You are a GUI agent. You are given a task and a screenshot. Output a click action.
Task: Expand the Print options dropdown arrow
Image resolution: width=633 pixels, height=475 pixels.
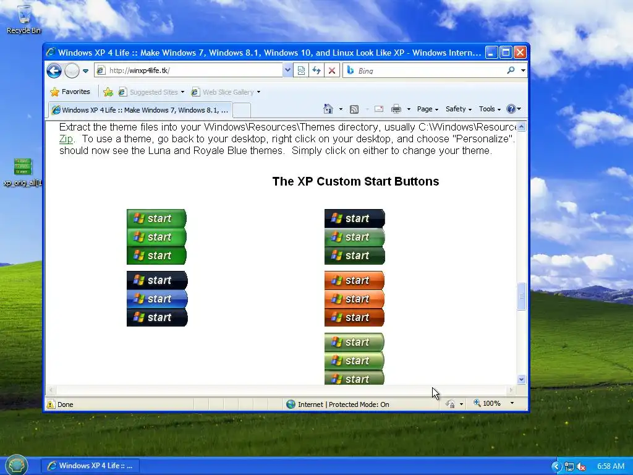tap(409, 109)
